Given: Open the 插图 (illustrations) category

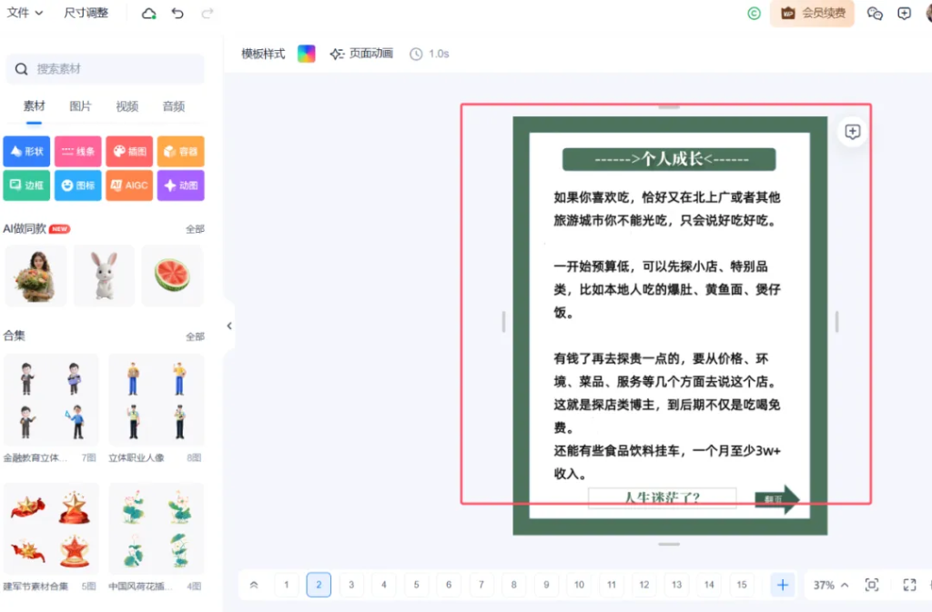Looking at the screenshot, I should coord(129,151).
